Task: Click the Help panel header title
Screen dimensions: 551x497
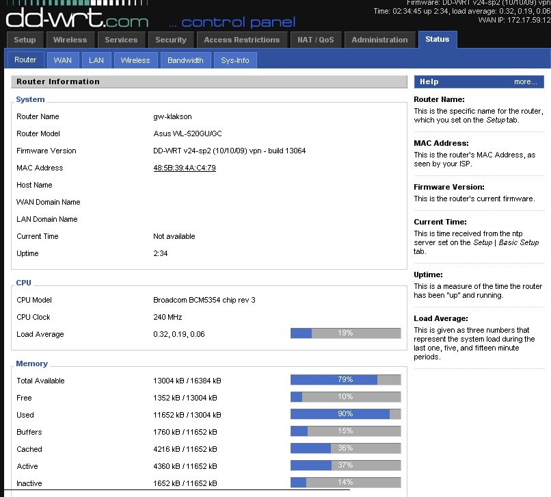Action: tap(429, 81)
